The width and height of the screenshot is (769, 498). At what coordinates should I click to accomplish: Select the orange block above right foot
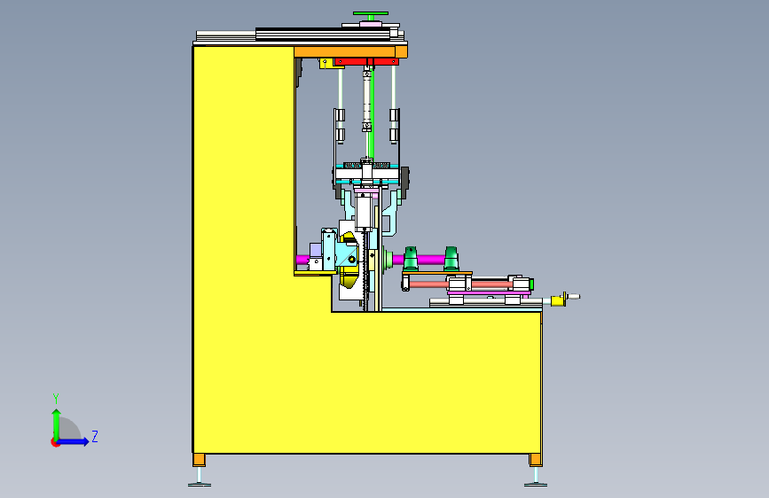pos(535,460)
